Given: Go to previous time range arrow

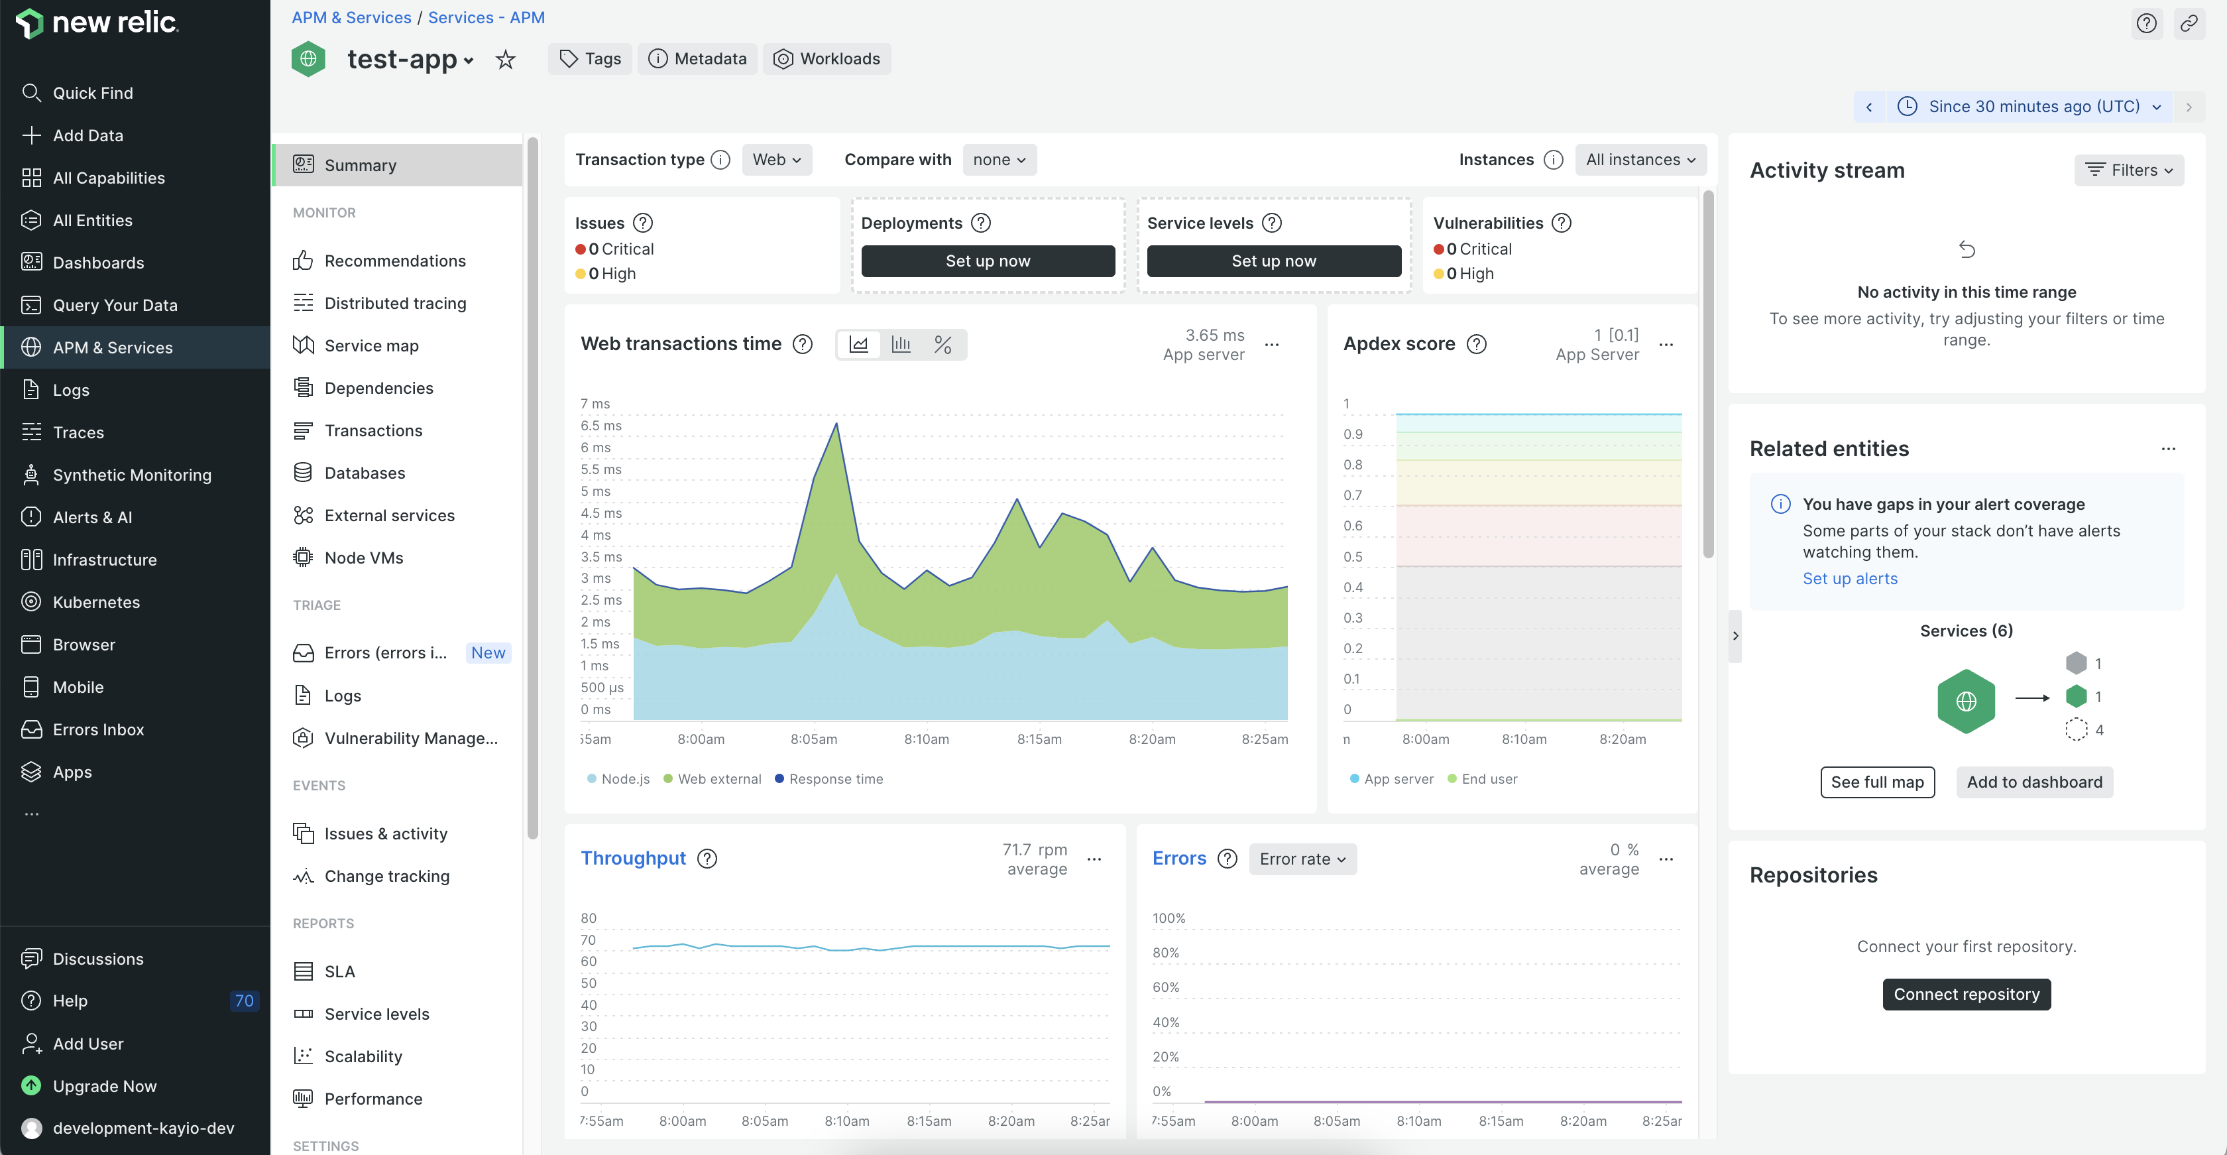Looking at the screenshot, I should point(1869,107).
